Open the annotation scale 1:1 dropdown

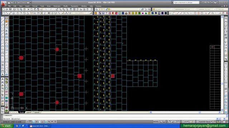click(x=186, y=122)
